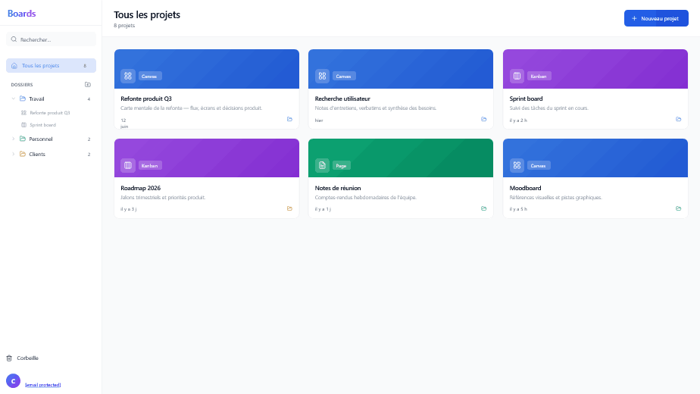Expand the Clients folder chevron

point(14,154)
